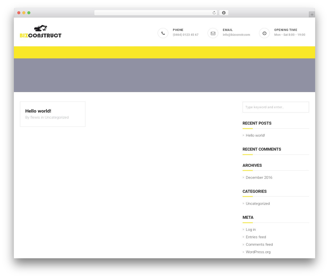The image size is (329, 278).
Task: Click the info@bizconstr.com email address
Action: coord(236,35)
